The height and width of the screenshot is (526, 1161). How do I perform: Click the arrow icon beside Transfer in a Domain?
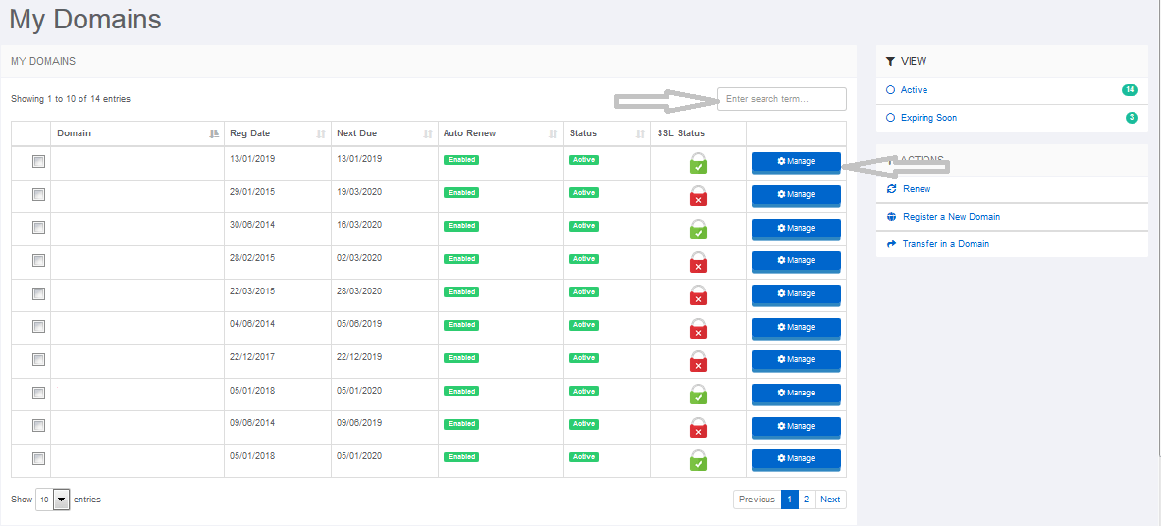point(891,243)
